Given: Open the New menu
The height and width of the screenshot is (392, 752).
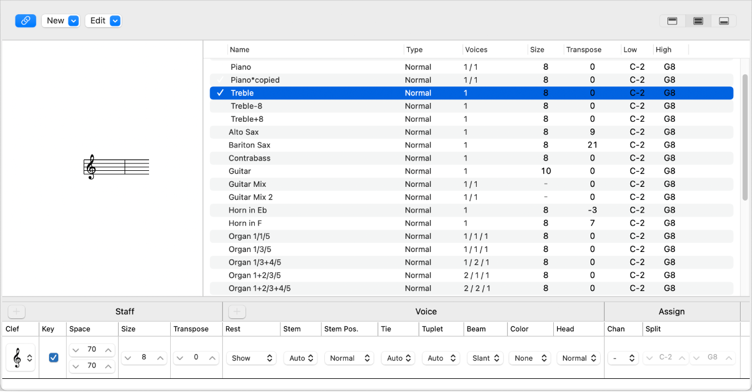Looking at the screenshot, I should click(61, 21).
